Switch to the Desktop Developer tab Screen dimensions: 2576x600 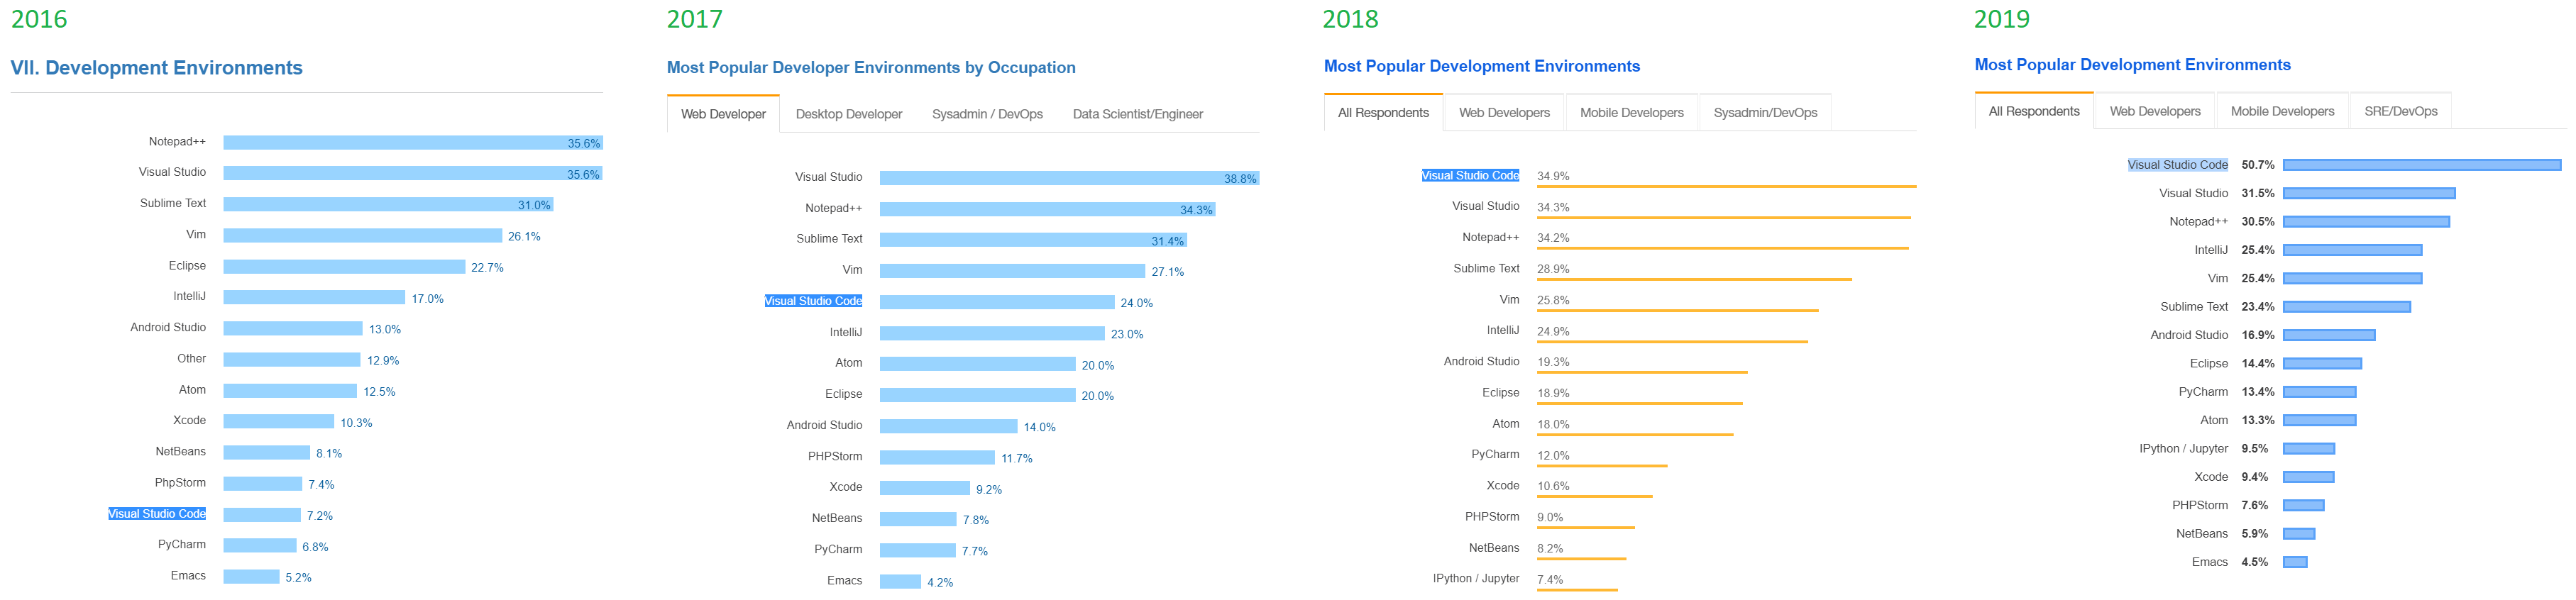pos(849,114)
